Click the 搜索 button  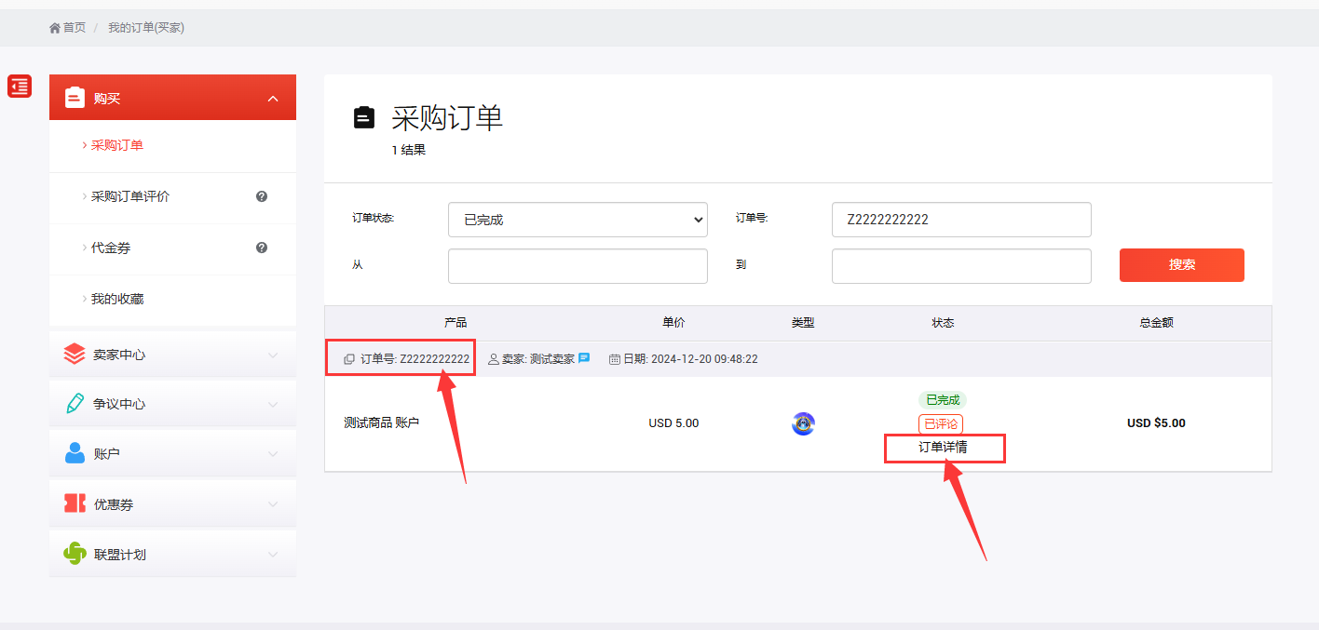1181,265
